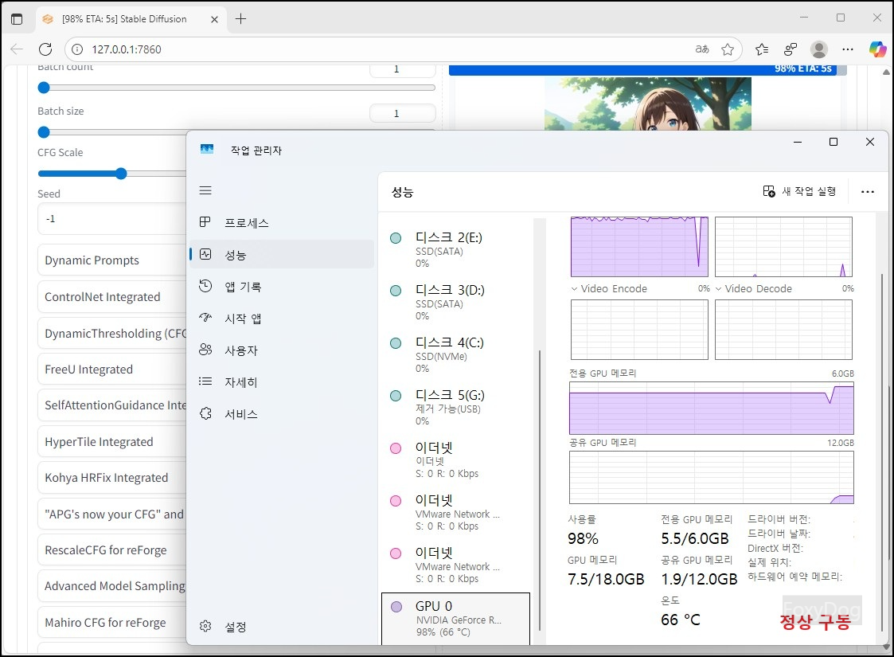Screen dimensions: 894x657
Task: Open Task Manager 설정 (Settings)
Action: [283, 626]
